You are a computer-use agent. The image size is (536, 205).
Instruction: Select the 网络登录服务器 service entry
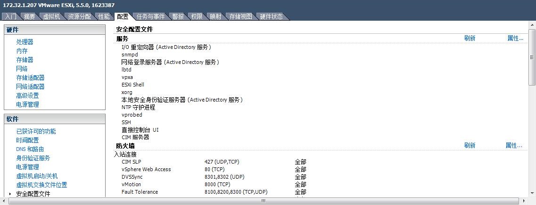(x=170, y=62)
